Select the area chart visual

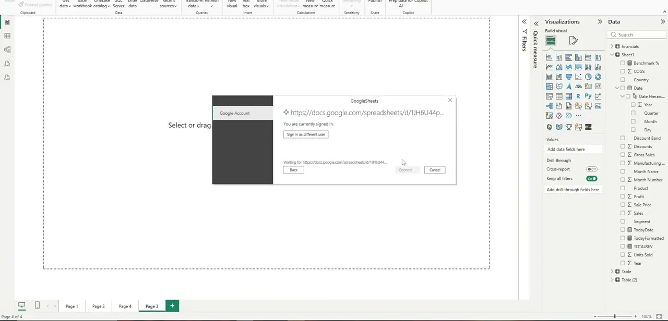[x=559, y=67]
